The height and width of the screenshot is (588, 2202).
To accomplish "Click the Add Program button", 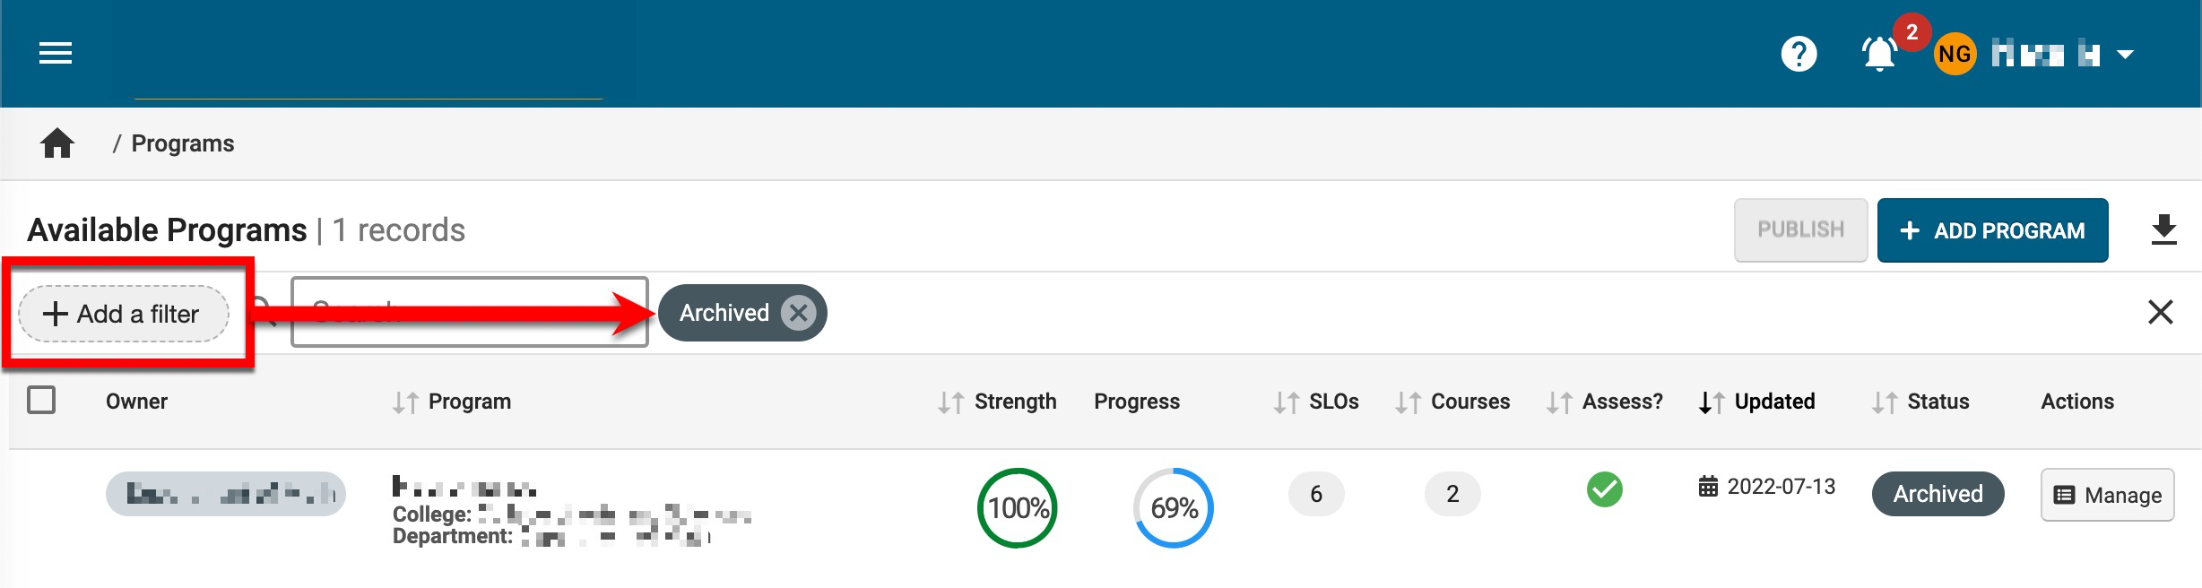I will [1992, 230].
